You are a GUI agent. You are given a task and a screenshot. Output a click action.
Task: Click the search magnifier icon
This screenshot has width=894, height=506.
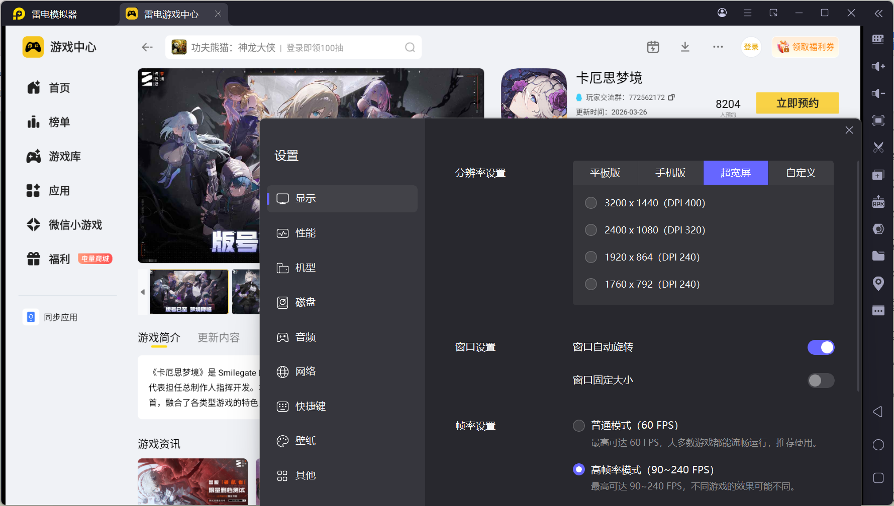[x=410, y=47]
